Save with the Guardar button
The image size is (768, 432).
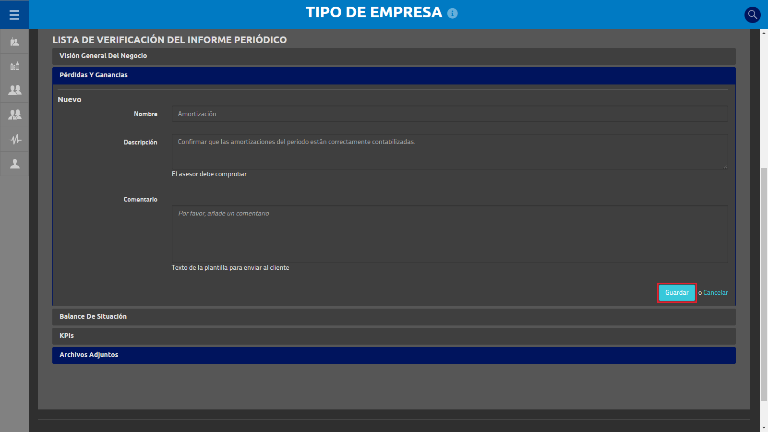click(x=677, y=293)
